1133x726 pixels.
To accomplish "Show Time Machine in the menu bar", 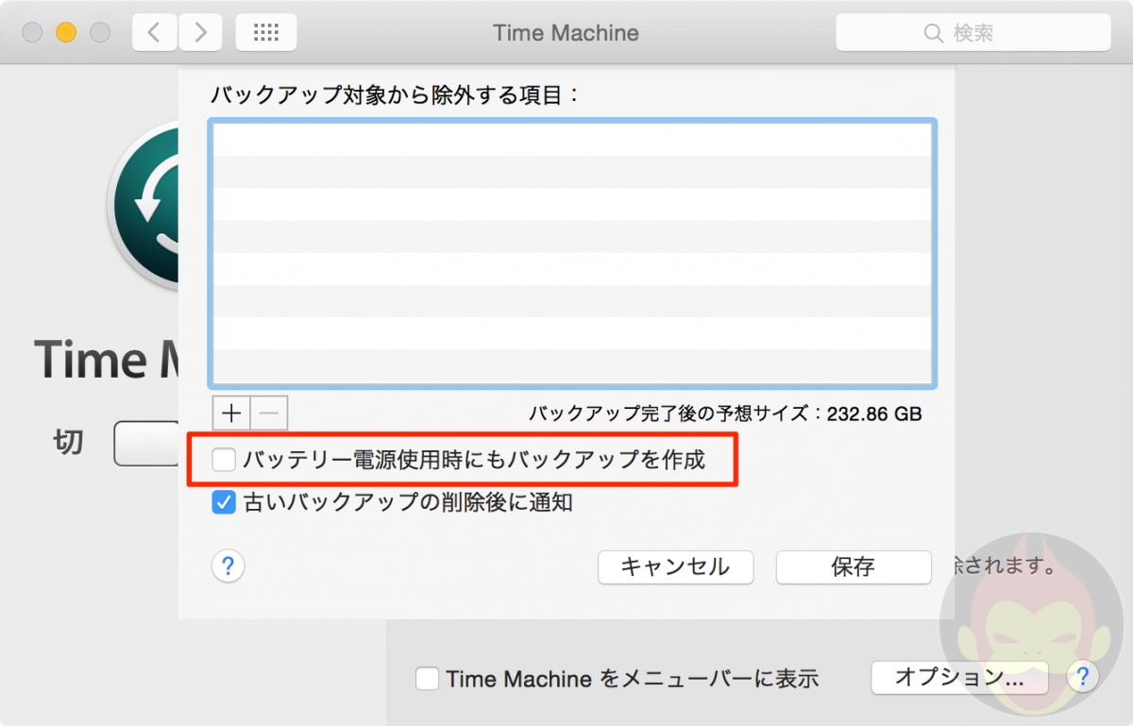I will click(x=427, y=678).
